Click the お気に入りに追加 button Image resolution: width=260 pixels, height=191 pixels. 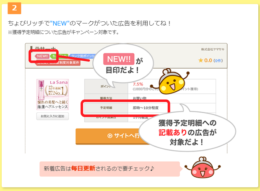pyautogui.click(x=52, y=116)
